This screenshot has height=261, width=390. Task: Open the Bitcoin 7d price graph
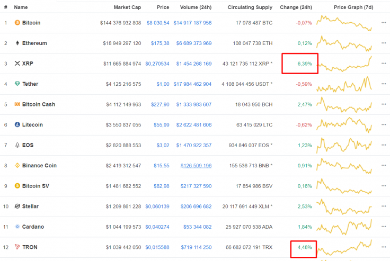tap(344, 23)
